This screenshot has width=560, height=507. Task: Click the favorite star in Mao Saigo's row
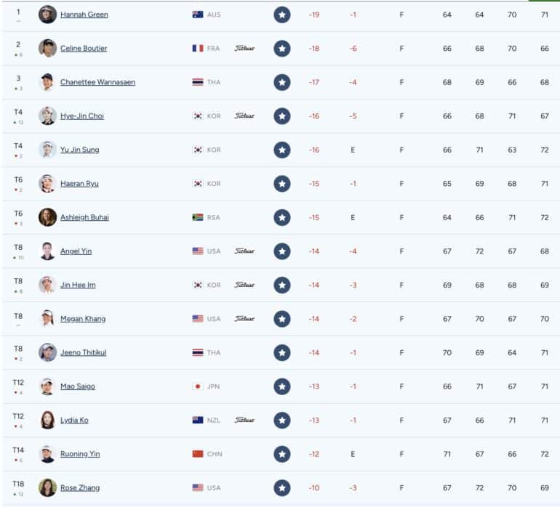281,386
